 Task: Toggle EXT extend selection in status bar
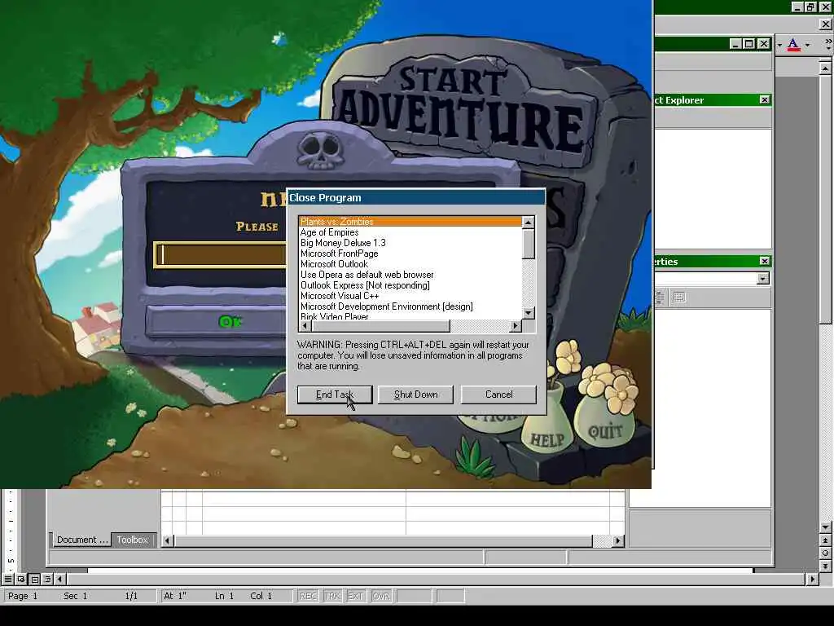point(355,596)
